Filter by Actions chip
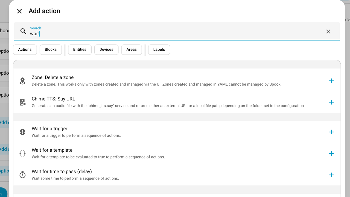 tap(25, 50)
